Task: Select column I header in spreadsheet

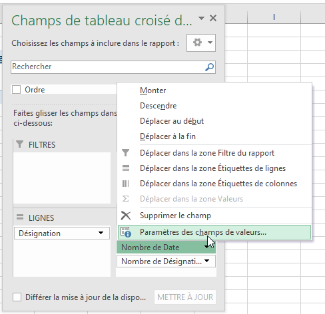Action: pyautogui.click(x=274, y=17)
